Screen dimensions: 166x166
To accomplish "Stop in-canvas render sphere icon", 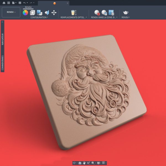I will 97,13.
